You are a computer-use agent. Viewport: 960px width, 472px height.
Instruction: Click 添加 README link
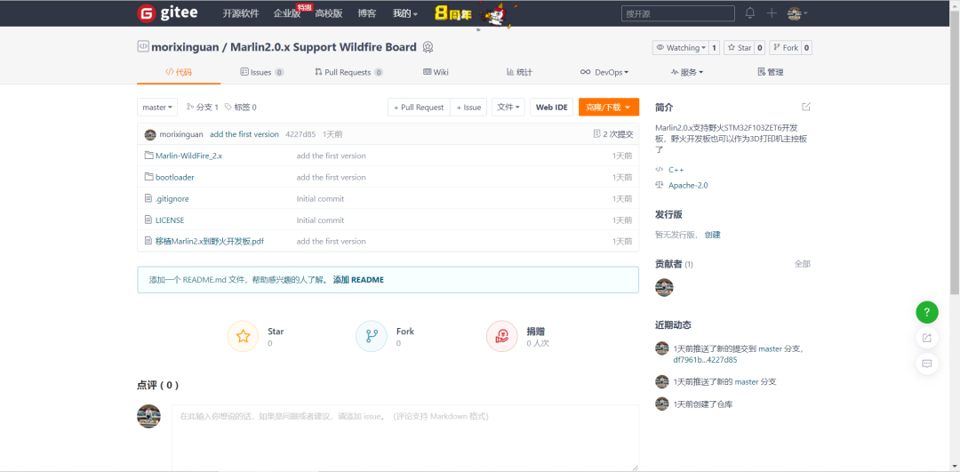pos(358,280)
